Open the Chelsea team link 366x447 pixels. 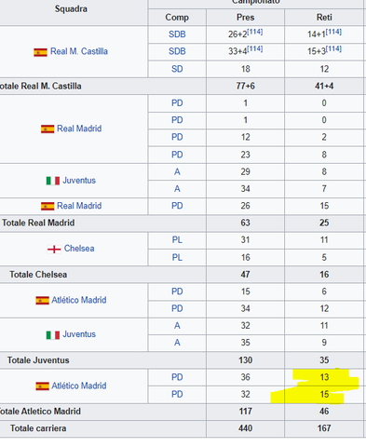(x=79, y=249)
